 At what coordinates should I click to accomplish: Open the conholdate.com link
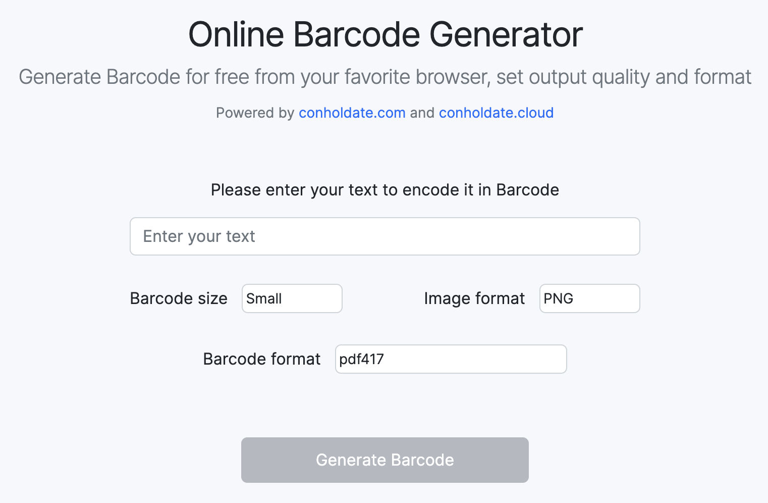[x=352, y=113]
